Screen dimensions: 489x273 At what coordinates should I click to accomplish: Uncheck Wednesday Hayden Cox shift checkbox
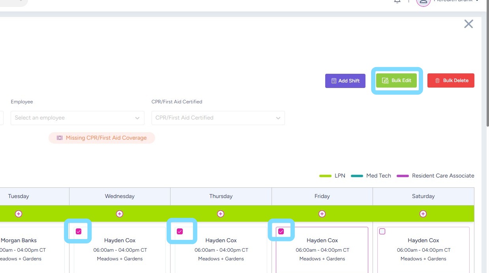(x=79, y=232)
